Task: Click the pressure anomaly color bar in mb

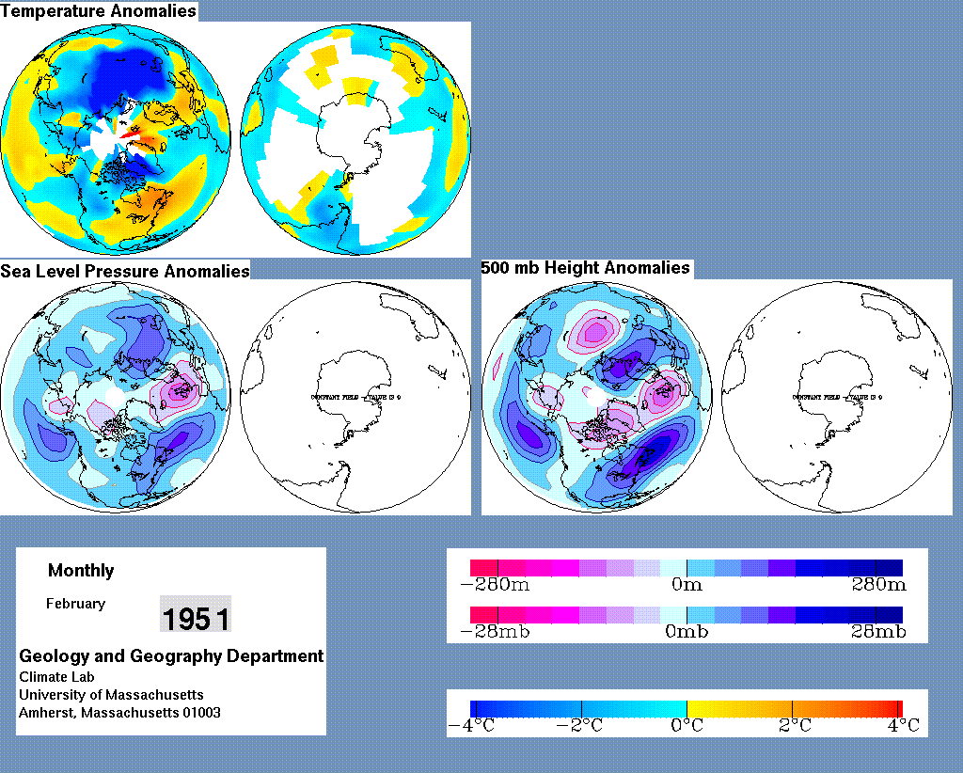Action: (687, 615)
